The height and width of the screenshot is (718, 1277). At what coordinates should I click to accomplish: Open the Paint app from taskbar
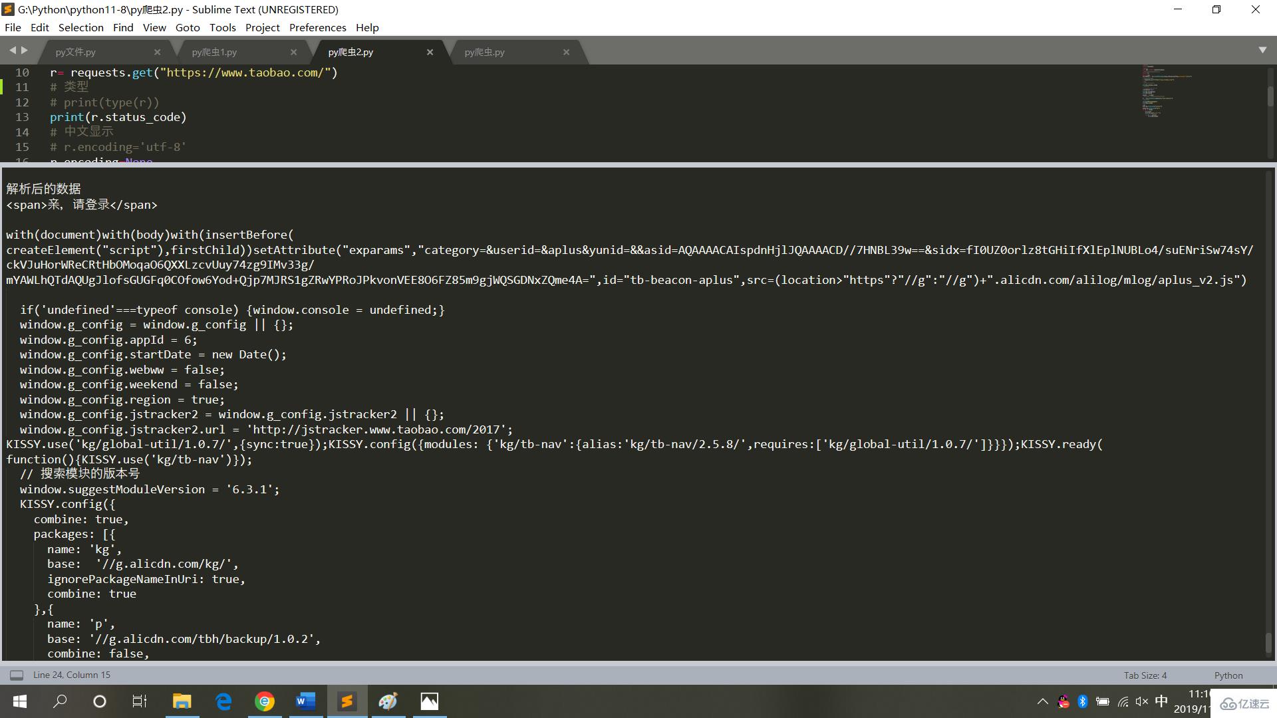pyautogui.click(x=388, y=701)
